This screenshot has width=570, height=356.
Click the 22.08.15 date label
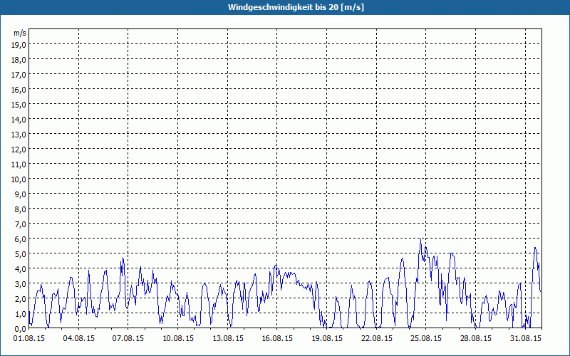[377, 338]
